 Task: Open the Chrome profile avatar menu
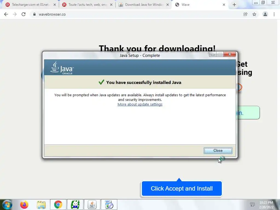265,14
